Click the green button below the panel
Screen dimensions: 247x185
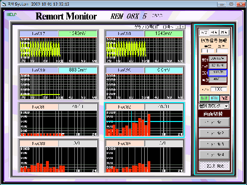coord(204,98)
